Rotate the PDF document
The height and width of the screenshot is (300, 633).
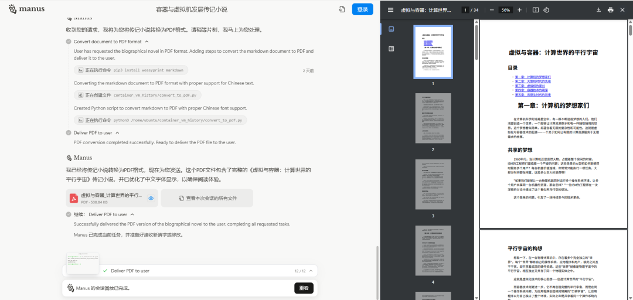[x=546, y=10]
